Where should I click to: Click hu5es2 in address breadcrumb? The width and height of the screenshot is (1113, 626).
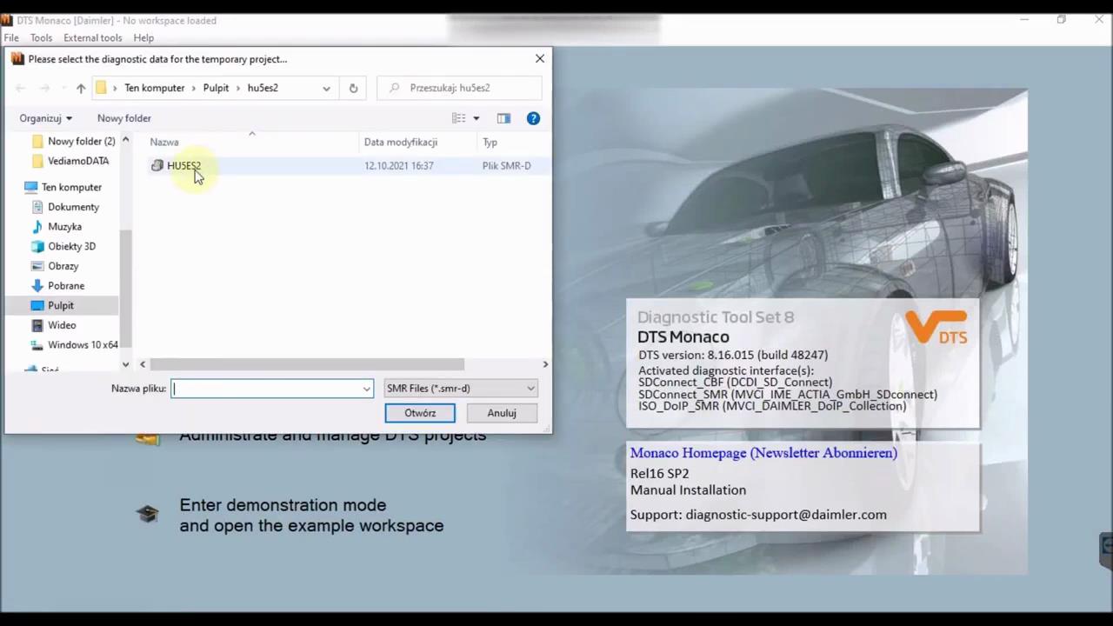point(263,88)
